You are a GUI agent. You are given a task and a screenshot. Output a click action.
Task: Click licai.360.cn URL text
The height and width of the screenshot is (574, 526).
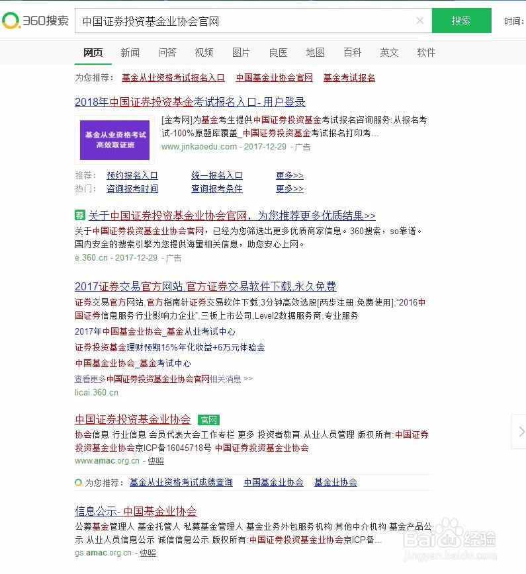pos(97,392)
